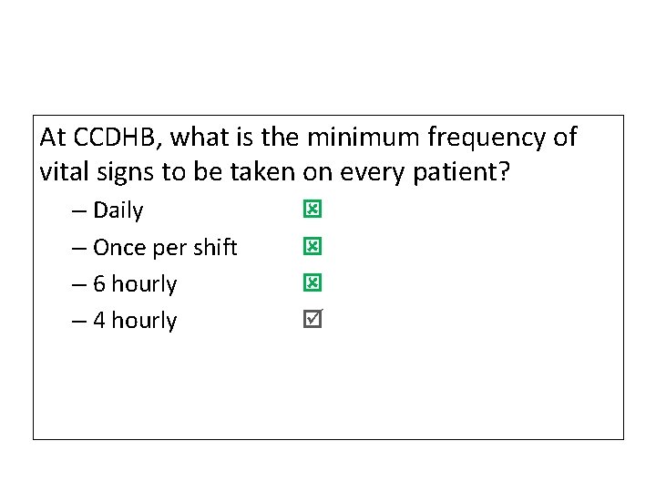This screenshot has height=492, width=656.
Task: Click the dash bullet before Once per shift
Action: pyautogui.click(x=80, y=248)
